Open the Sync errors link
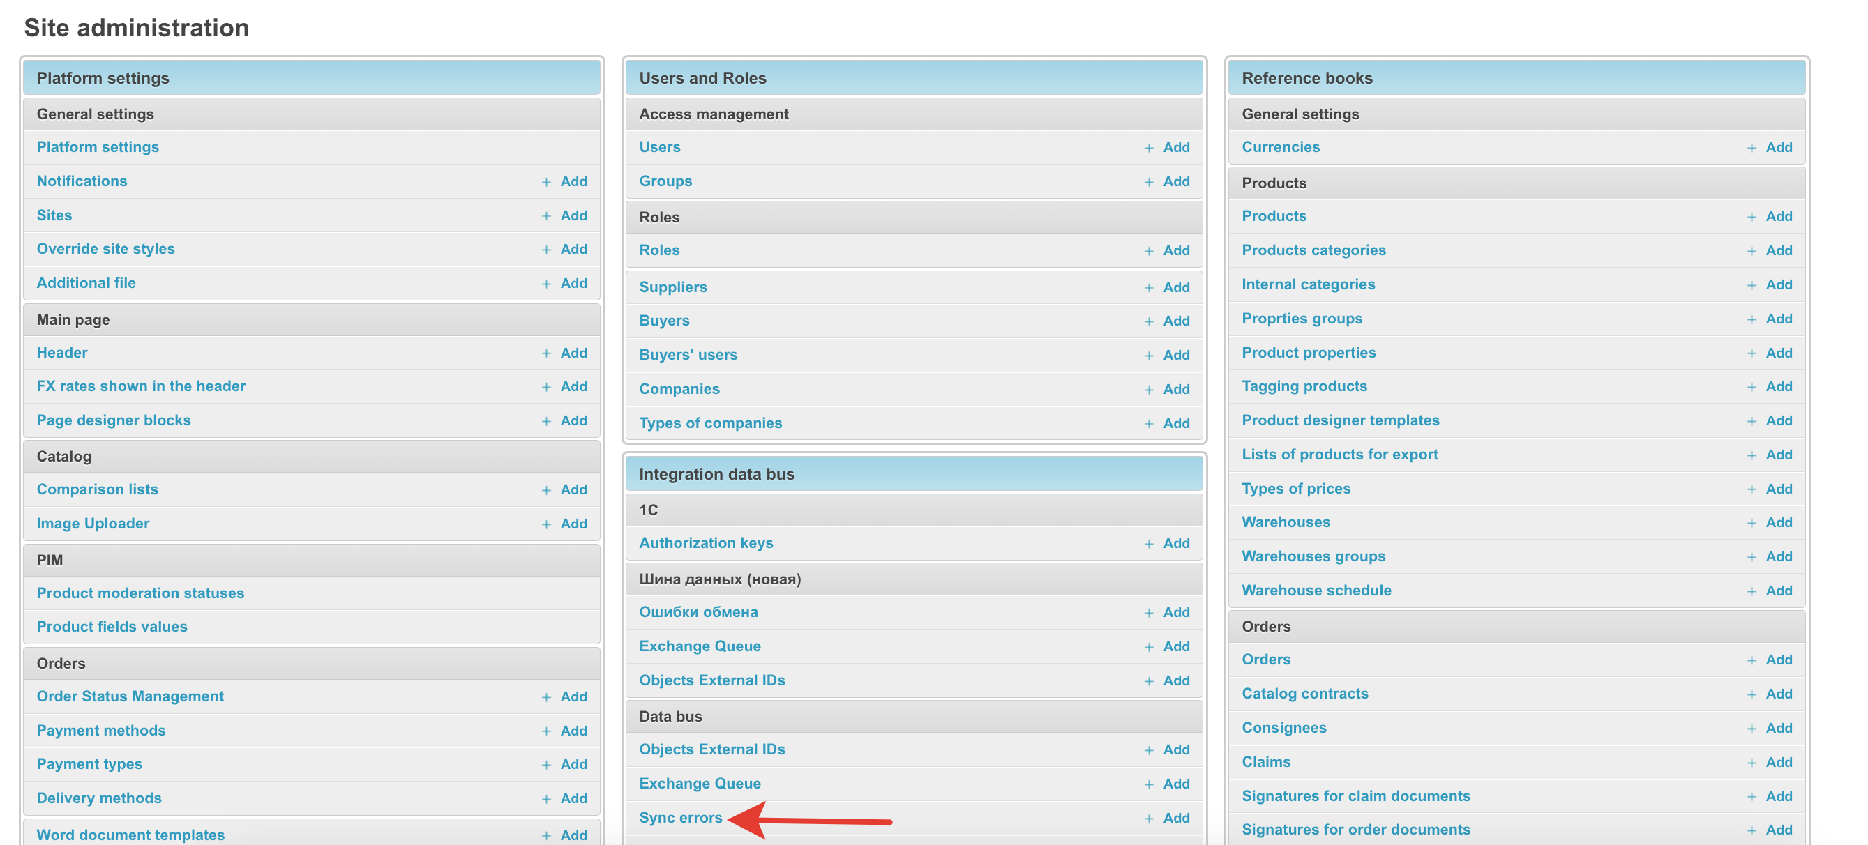The width and height of the screenshot is (1868, 845). pos(679,818)
